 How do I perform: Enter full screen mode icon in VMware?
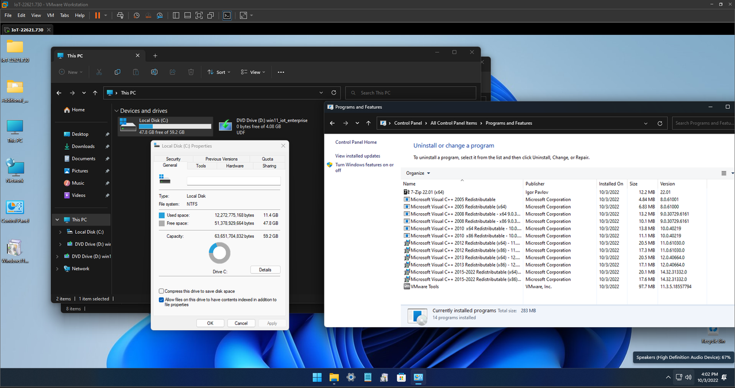199,15
